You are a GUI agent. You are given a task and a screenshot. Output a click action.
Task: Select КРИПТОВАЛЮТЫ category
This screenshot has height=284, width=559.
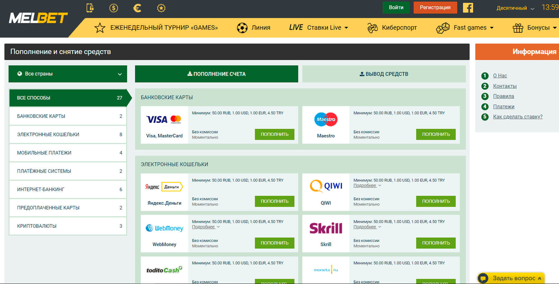pyautogui.click(x=68, y=226)
